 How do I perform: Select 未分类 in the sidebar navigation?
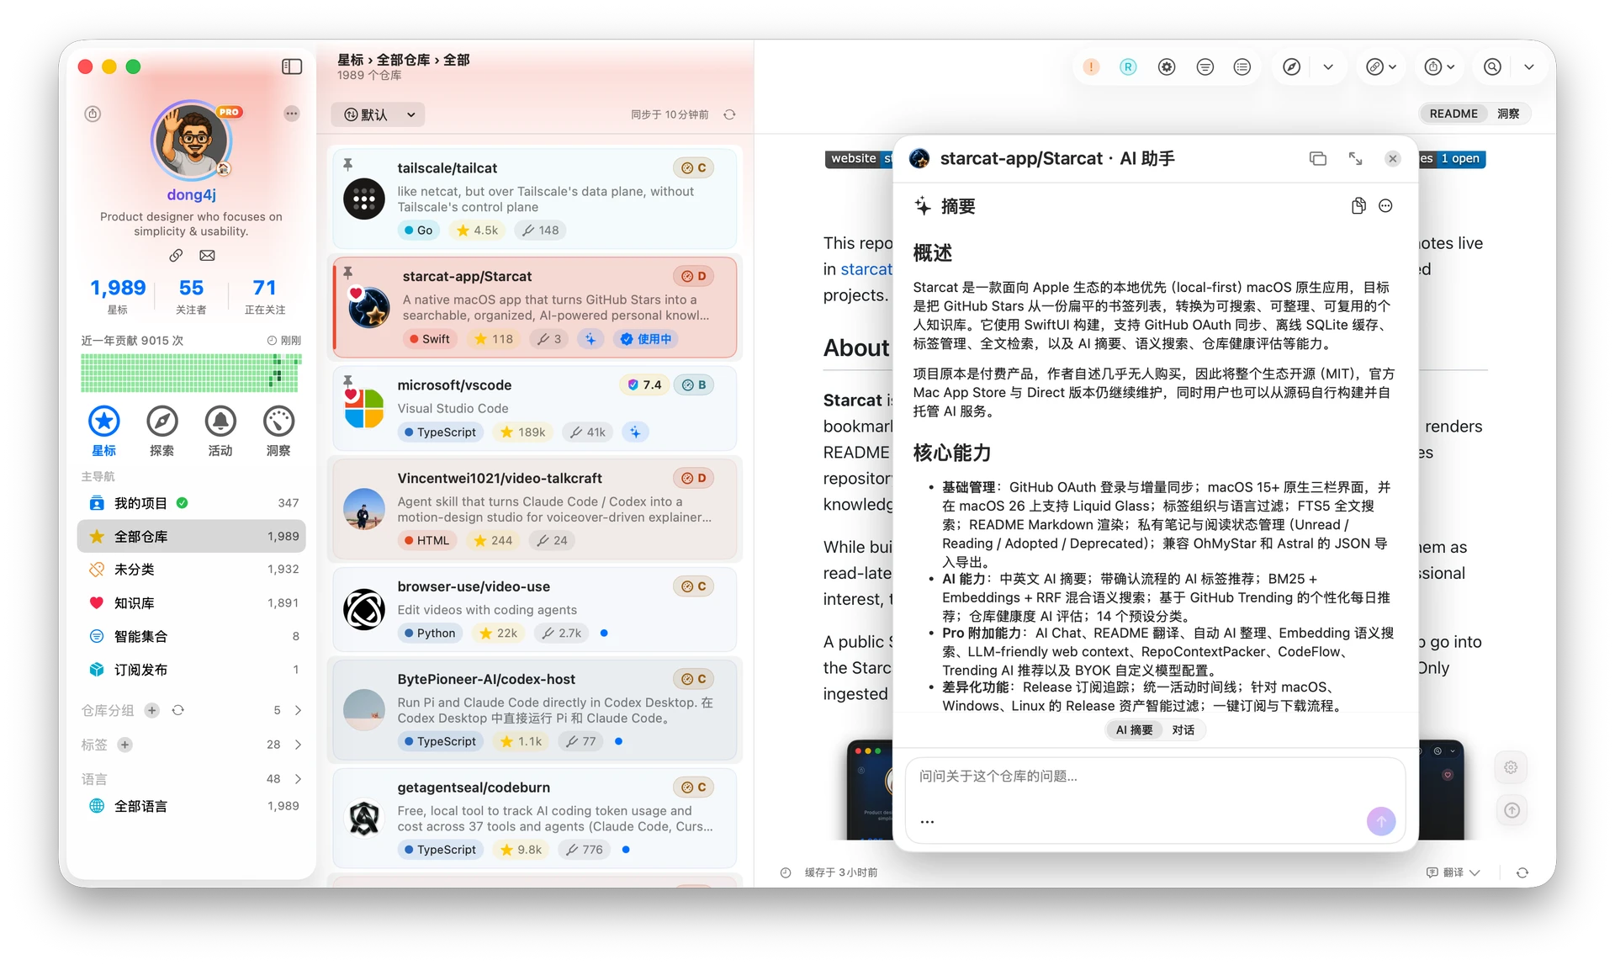(192, 570)
